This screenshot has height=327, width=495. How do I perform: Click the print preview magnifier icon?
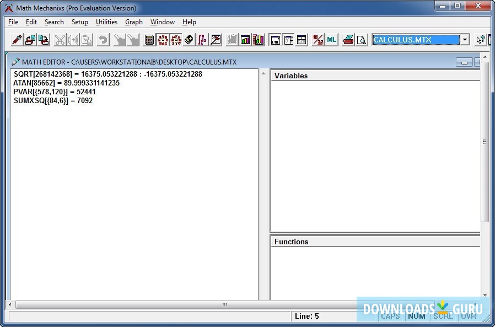[361, 40]
